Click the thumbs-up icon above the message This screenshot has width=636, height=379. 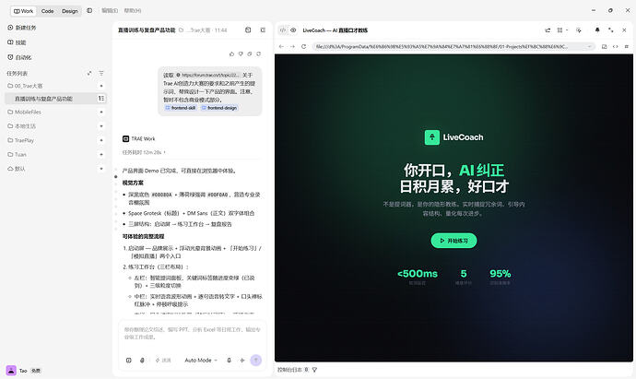231,53
